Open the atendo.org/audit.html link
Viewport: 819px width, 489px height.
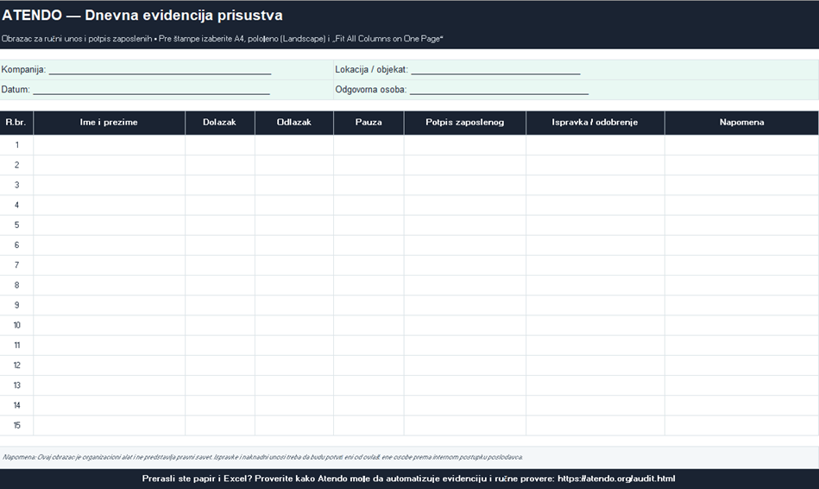point(616,479)
